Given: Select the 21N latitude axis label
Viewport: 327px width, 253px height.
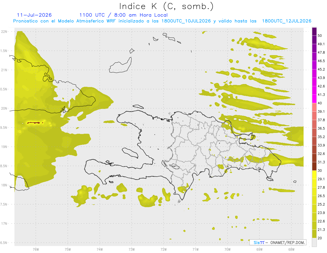Looking at the screenshot, I should pyautogui.click(x=5, y=70).
